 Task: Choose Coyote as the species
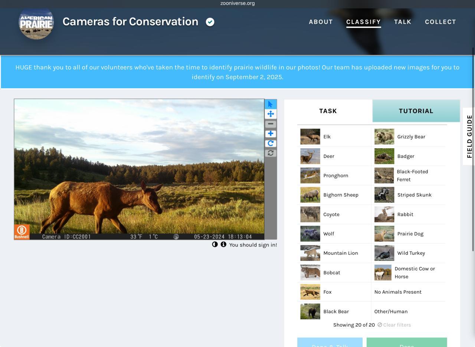coord(334,214)
